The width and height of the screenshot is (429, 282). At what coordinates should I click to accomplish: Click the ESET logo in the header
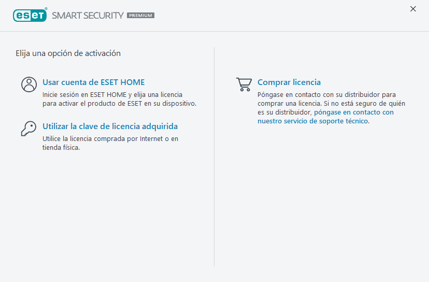(30, 15)
